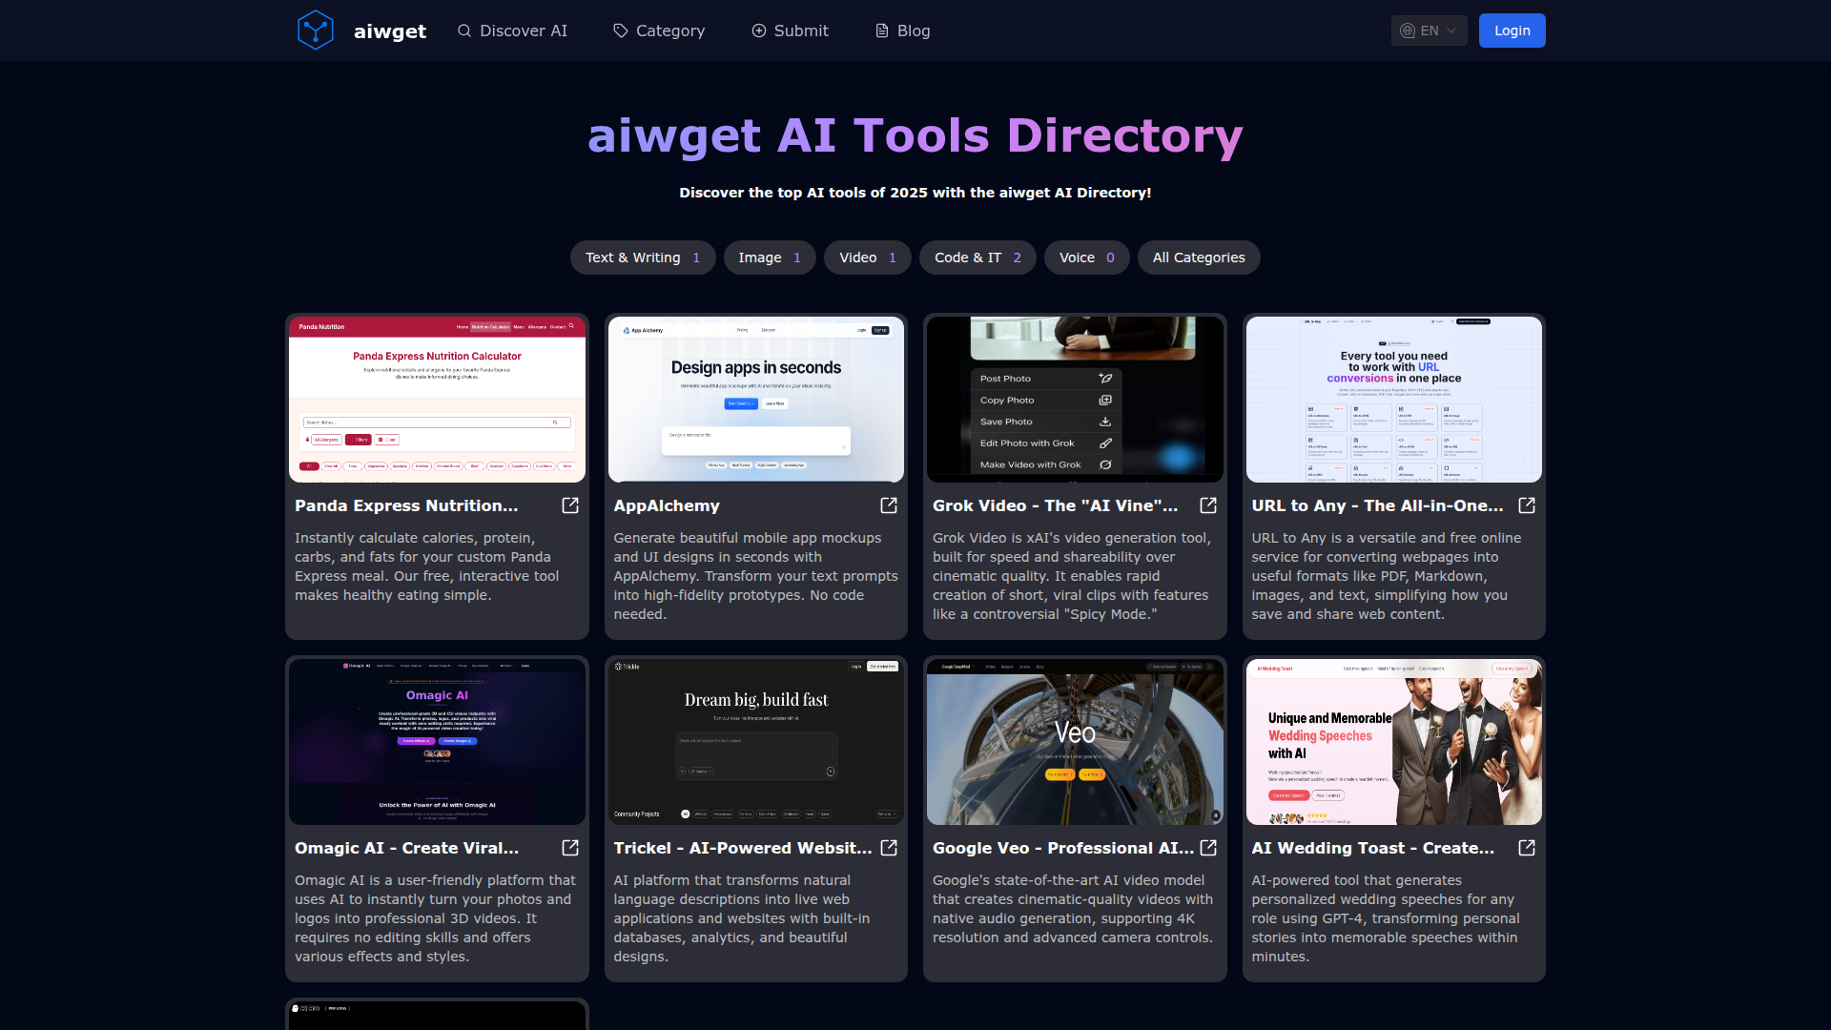Open the AppAlchemy title link

coord(667,505)
